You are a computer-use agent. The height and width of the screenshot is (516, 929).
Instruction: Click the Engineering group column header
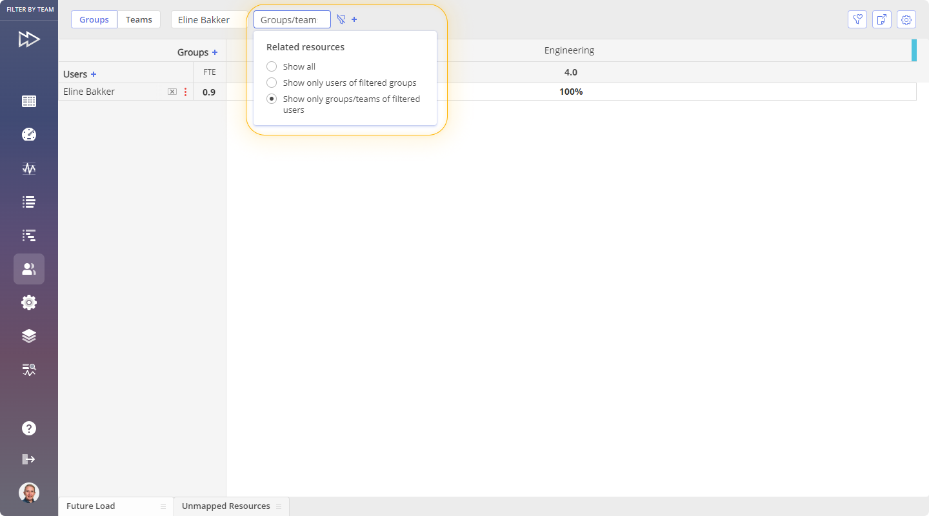coord(569,50)
